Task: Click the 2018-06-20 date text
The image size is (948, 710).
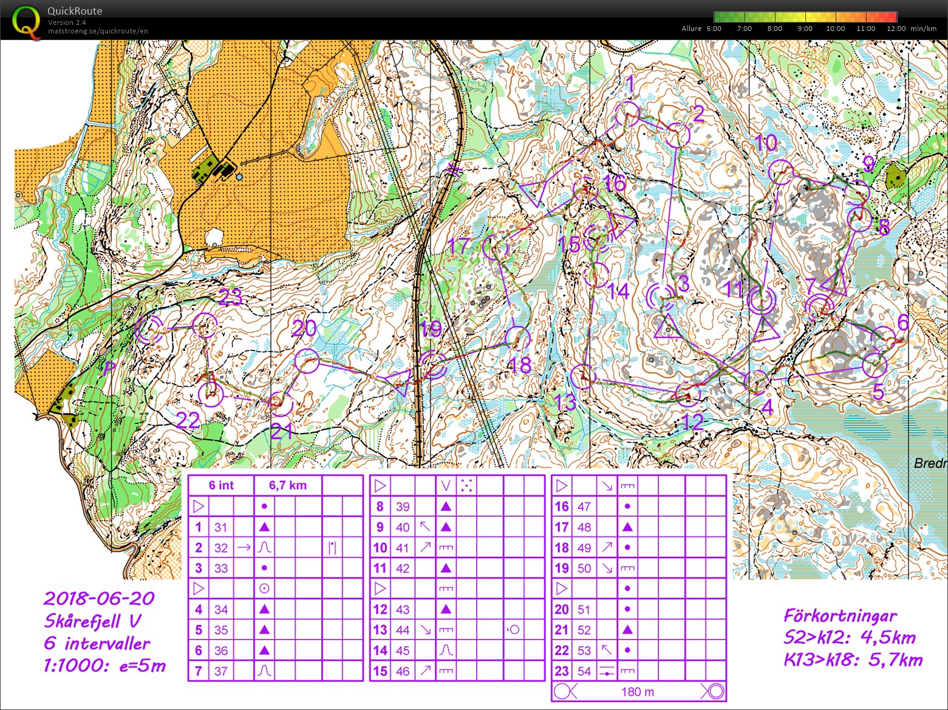Action: click(99, 598)
